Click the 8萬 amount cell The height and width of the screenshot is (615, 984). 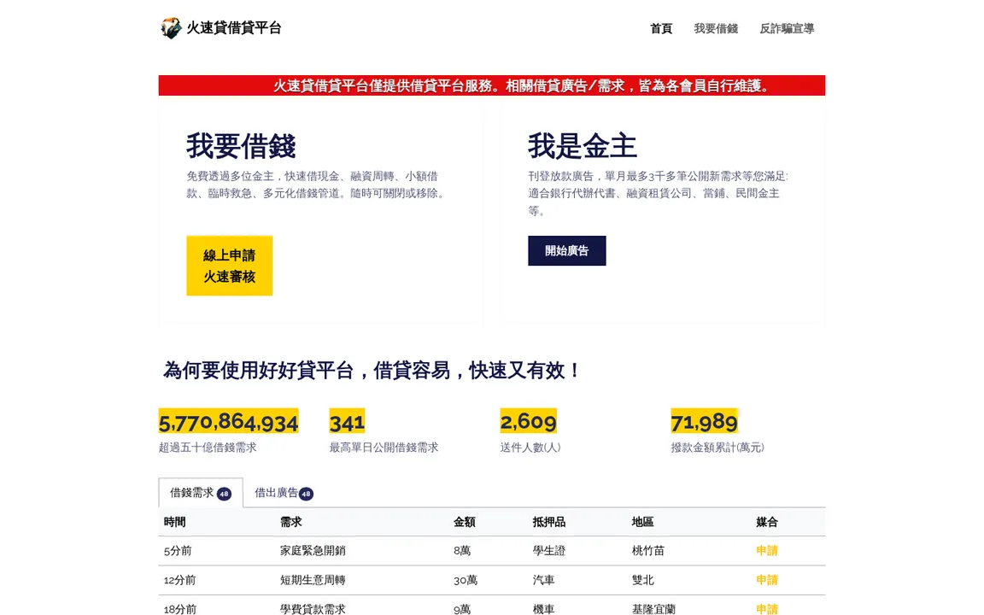click(x=462, y=550)
